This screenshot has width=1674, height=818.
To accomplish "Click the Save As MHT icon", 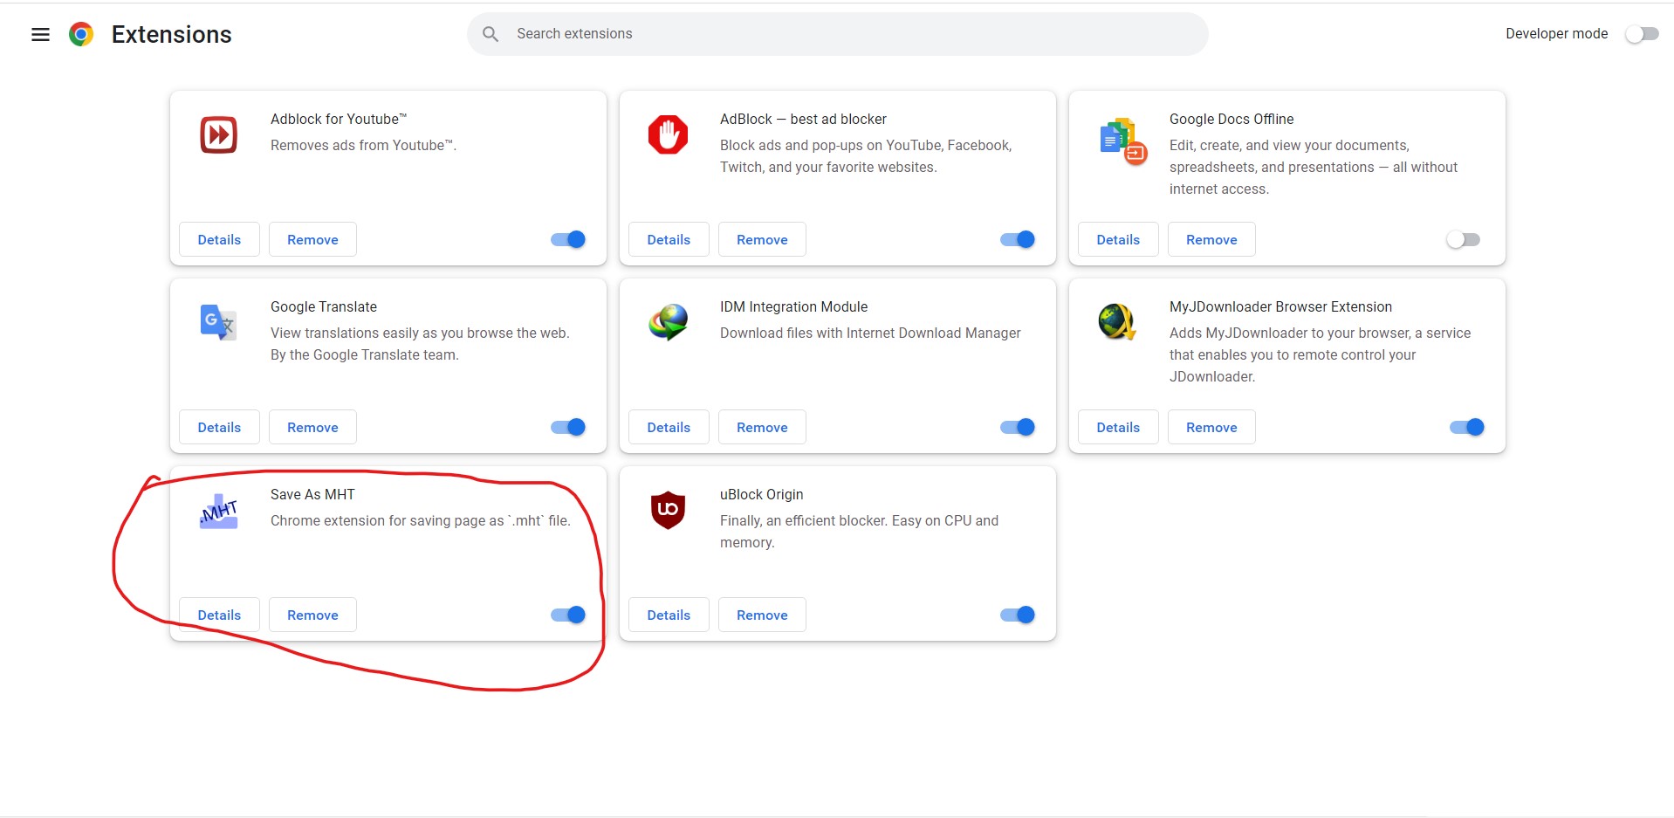I will [218, 512].
